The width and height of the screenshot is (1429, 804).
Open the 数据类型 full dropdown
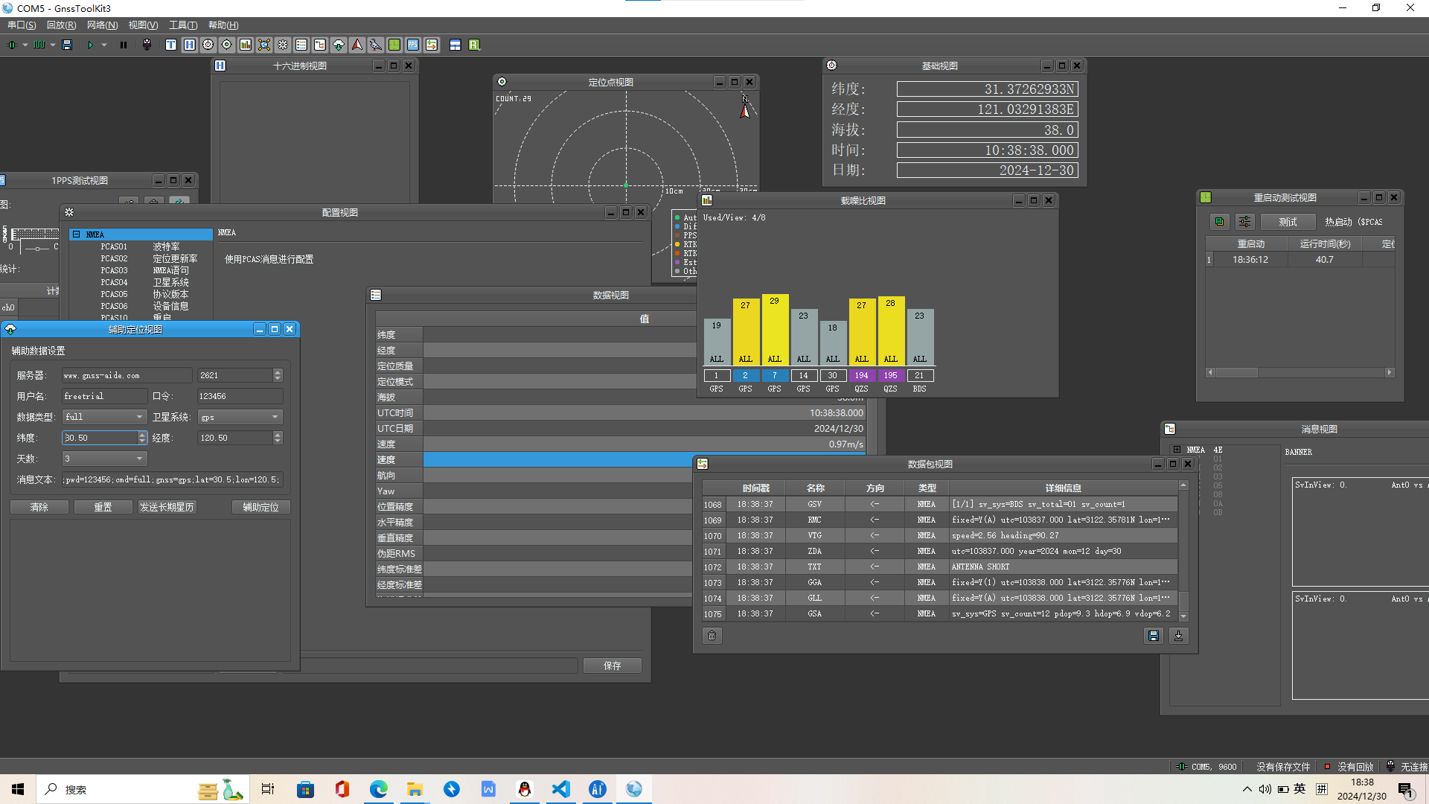click(104, 417)
